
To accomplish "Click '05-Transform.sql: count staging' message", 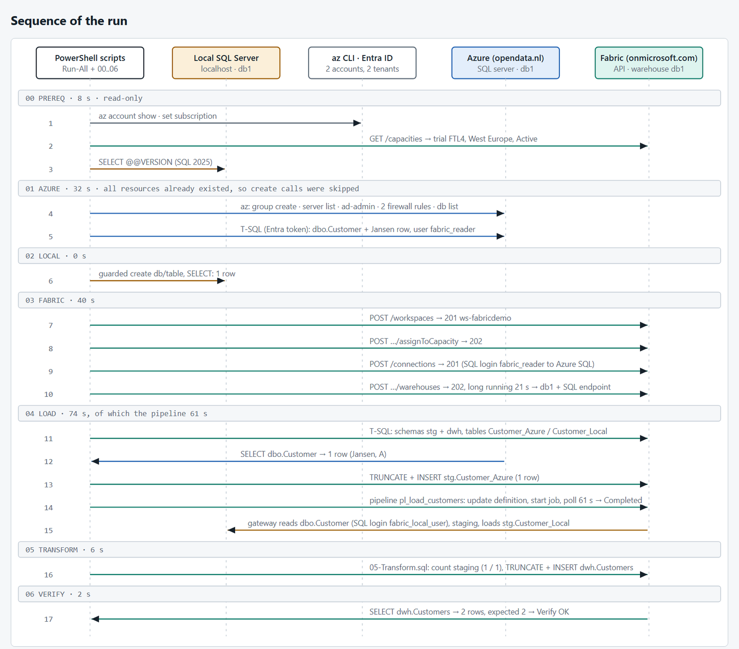I will pyautogui.click(x=501, y=567).
